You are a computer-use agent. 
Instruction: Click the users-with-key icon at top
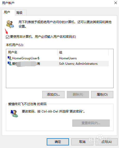click(10, 24)
